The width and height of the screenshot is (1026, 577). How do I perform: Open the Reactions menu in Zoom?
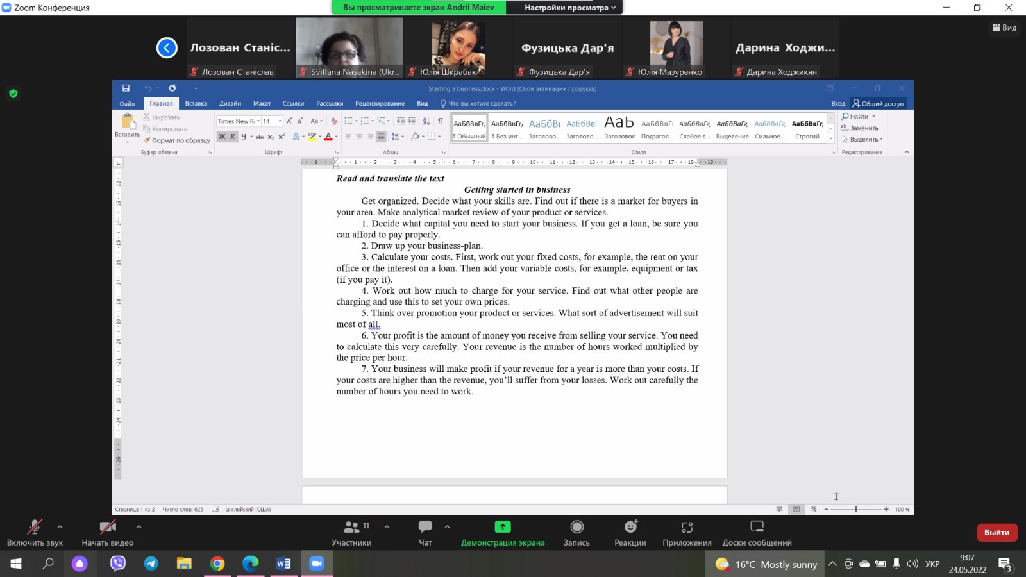tap(630, 533)
